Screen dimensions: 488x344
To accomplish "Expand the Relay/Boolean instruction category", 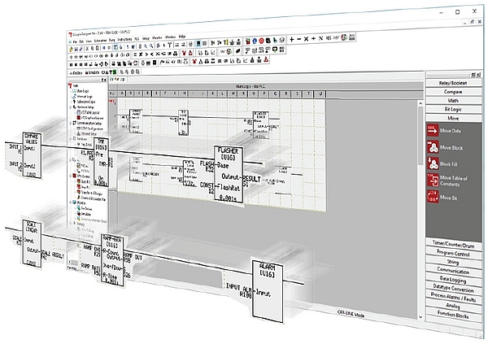I will pyautogui.click(x=453, y=82).
